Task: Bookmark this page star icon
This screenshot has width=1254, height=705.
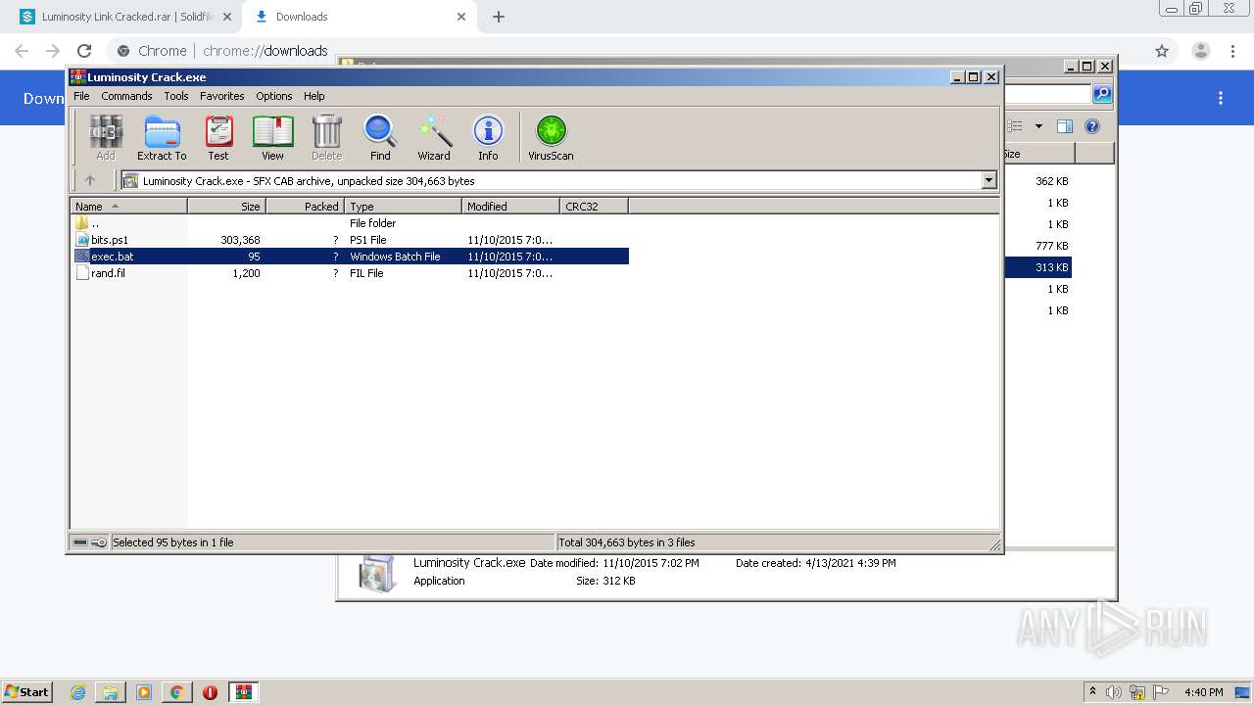Action: tap(1162, 51)
